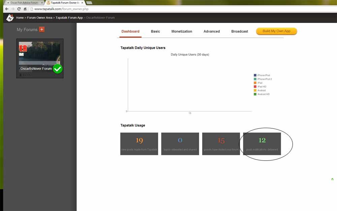337x211 pixels.
Task: Open the Dashboard tab
Action: (x=130, y=31)
